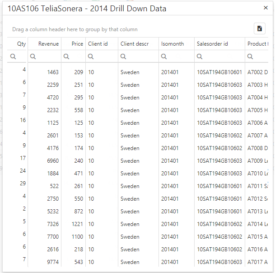Open the Client descr column search icon

point(123,56)
